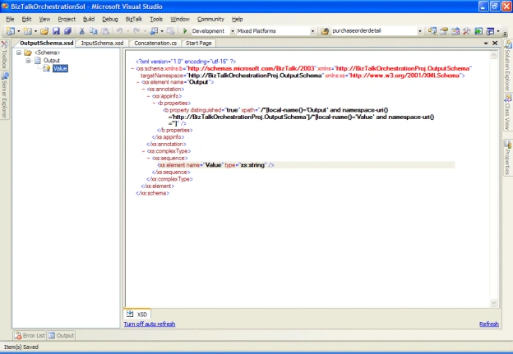
Task: Switch to the Concatenation.cs tab
Action: point(155,44)
